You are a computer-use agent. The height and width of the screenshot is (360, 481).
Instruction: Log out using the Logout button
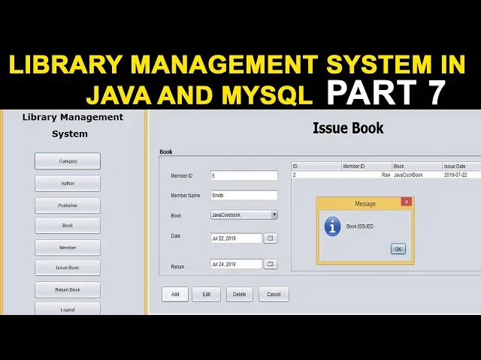(68, 308)
